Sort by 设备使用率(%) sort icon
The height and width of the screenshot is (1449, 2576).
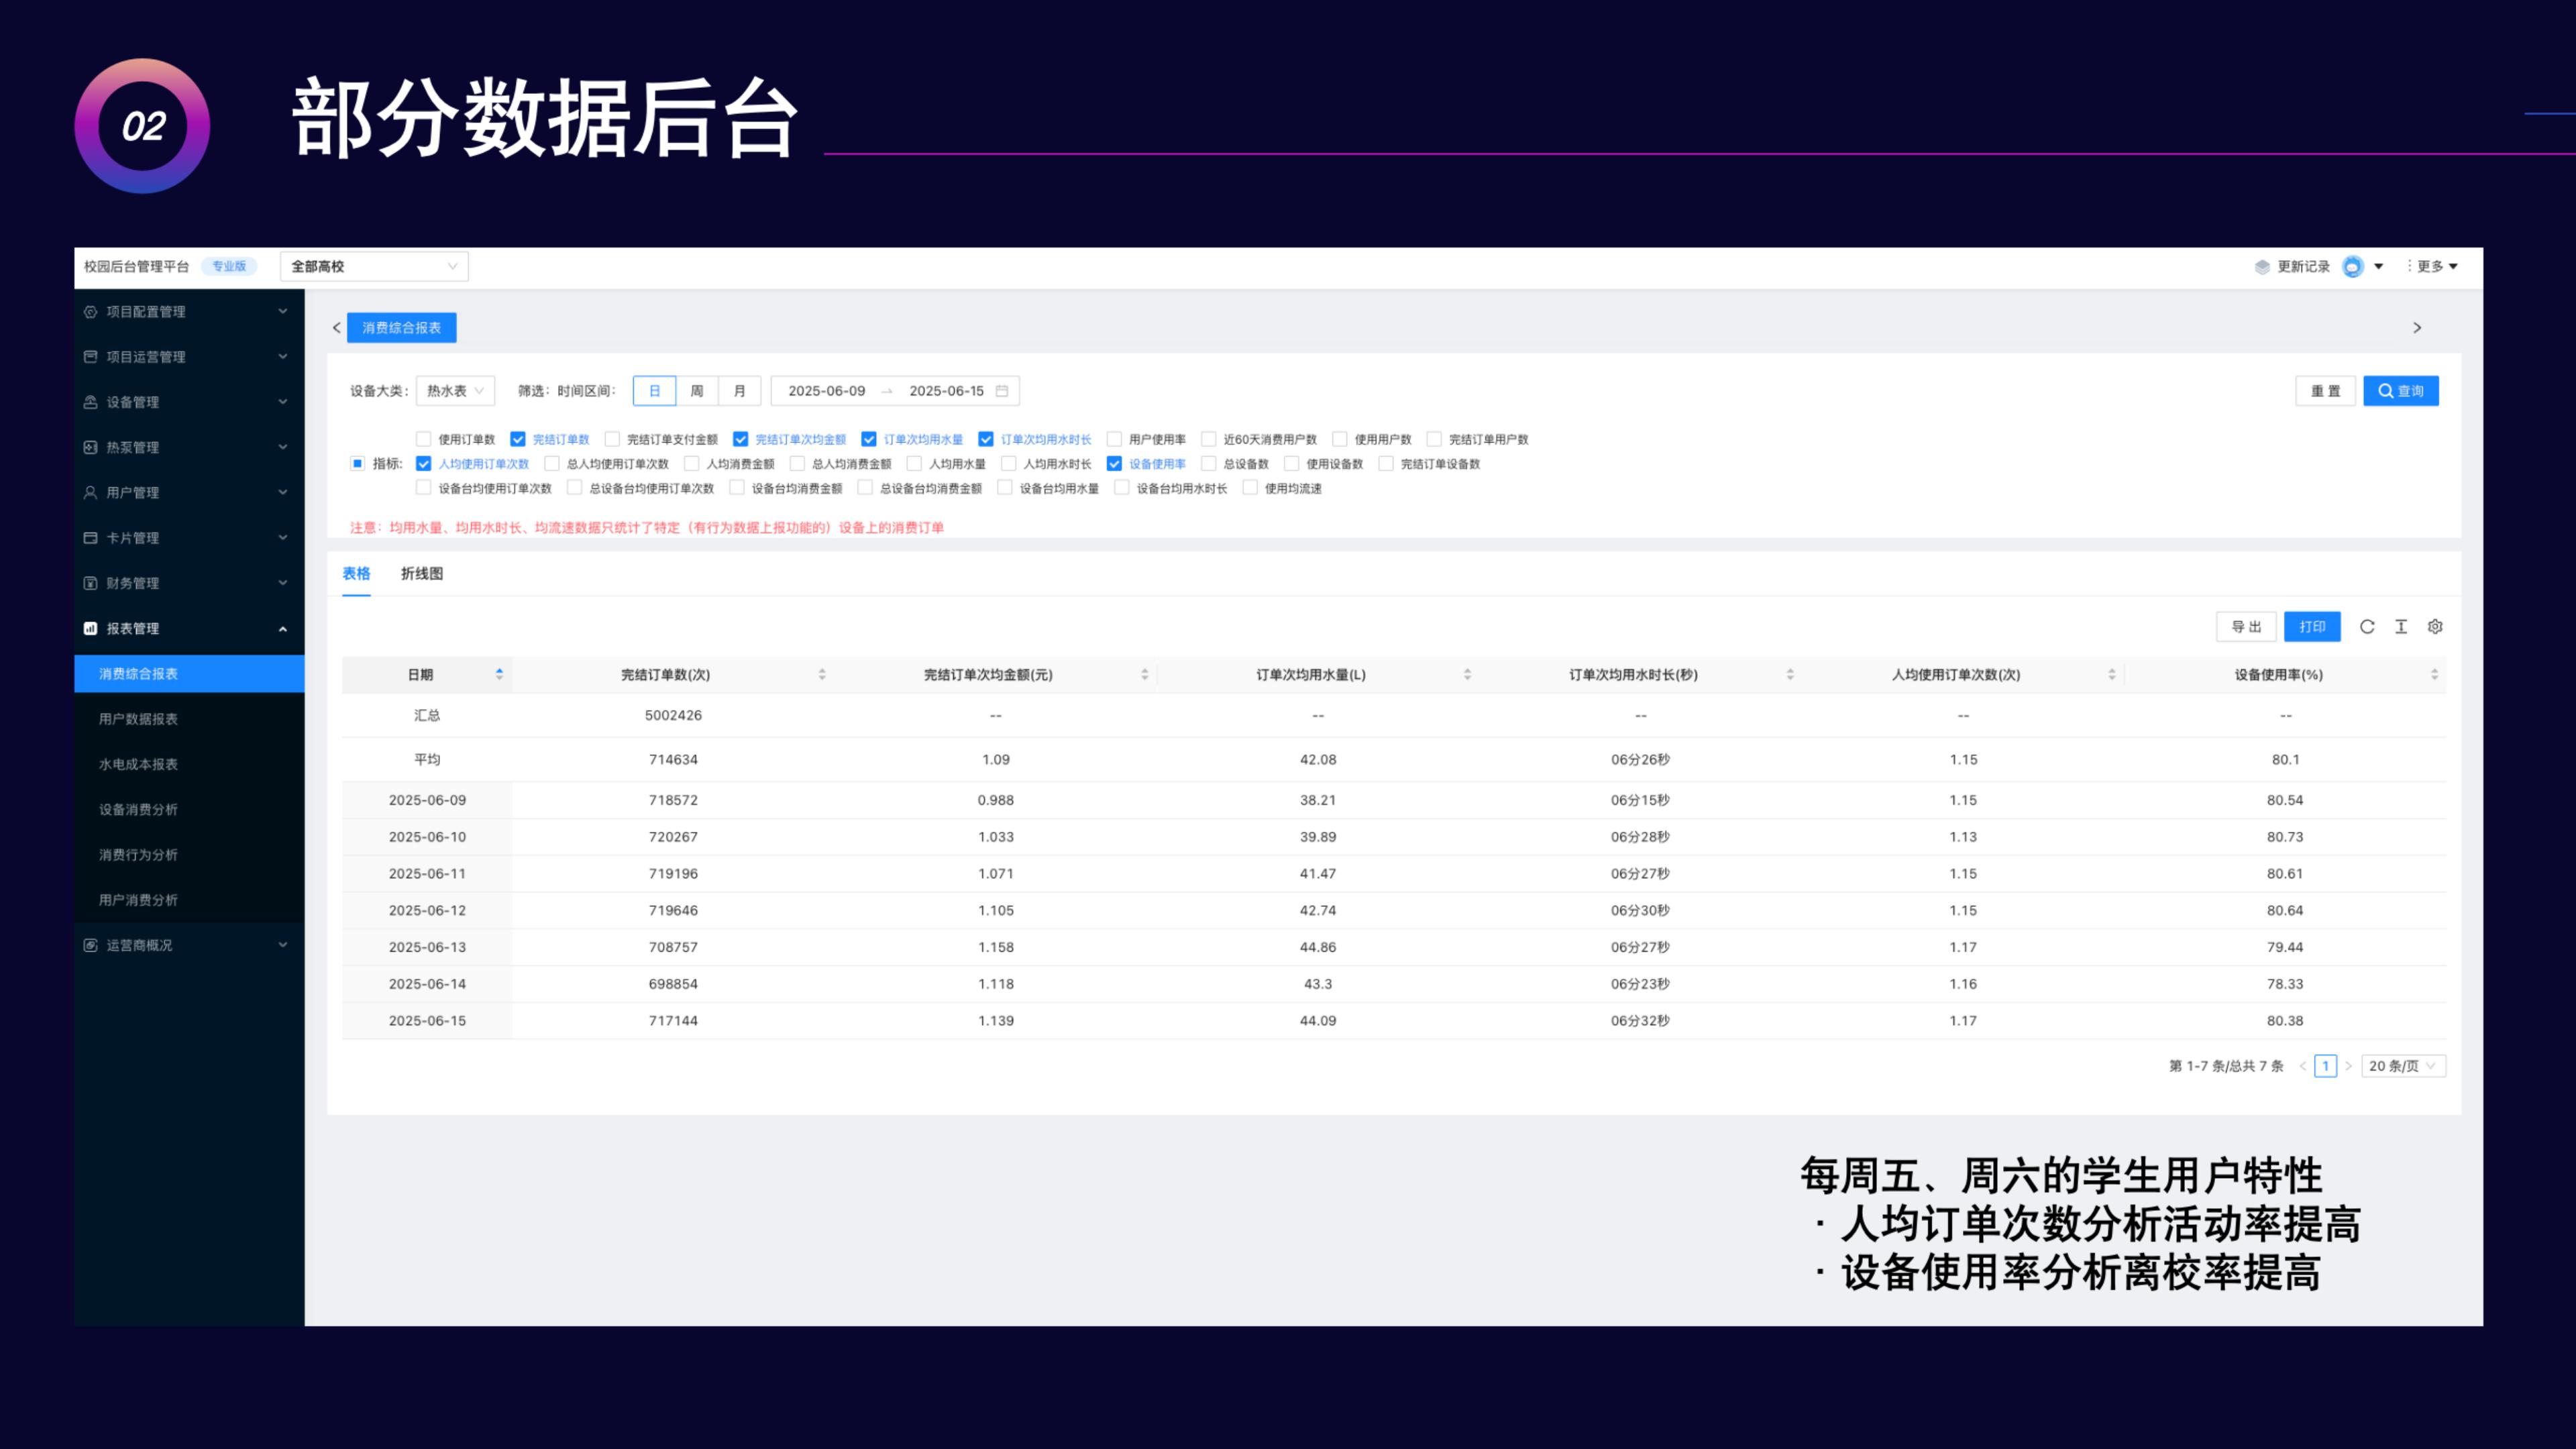click(2434, 674)
